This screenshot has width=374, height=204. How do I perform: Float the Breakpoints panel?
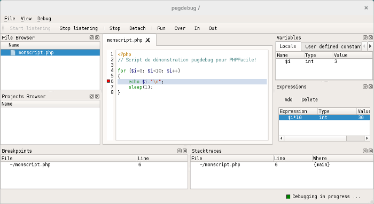180,151
